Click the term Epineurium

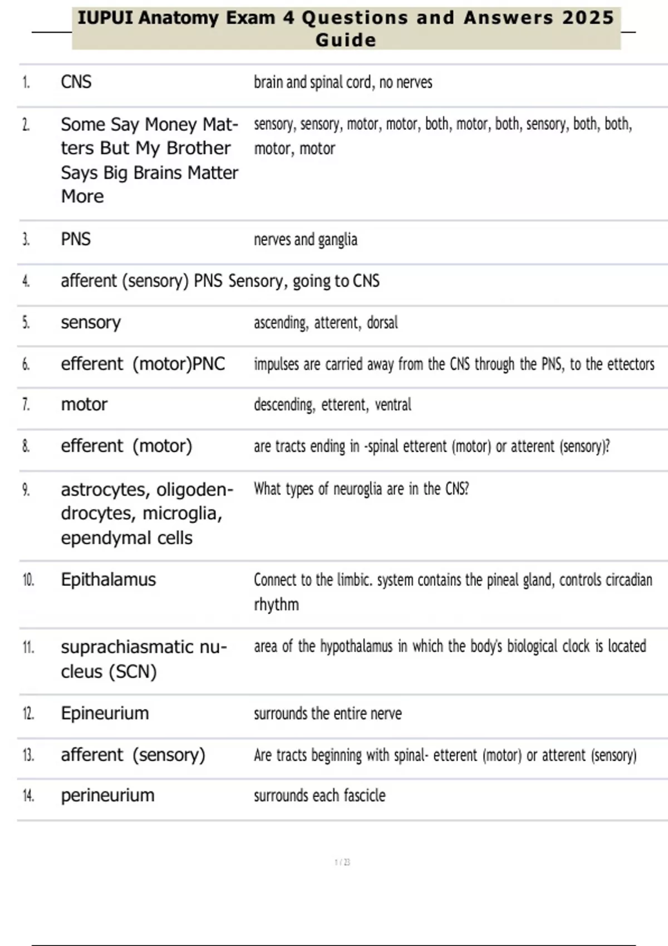tap(105, 713)
